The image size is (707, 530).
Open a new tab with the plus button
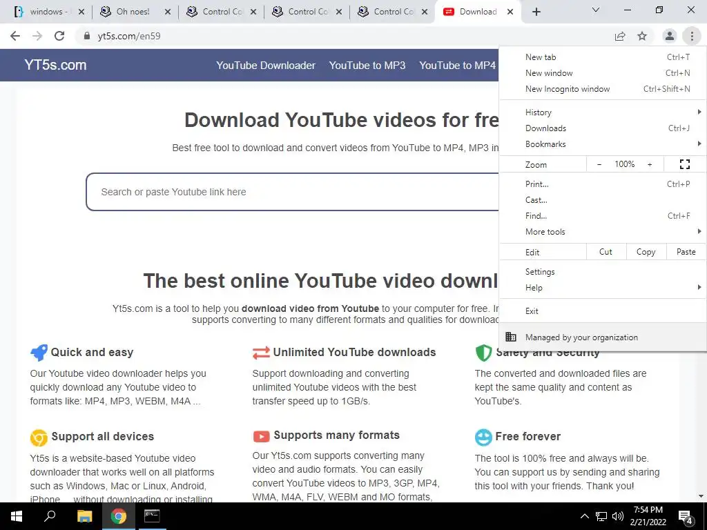536,12
